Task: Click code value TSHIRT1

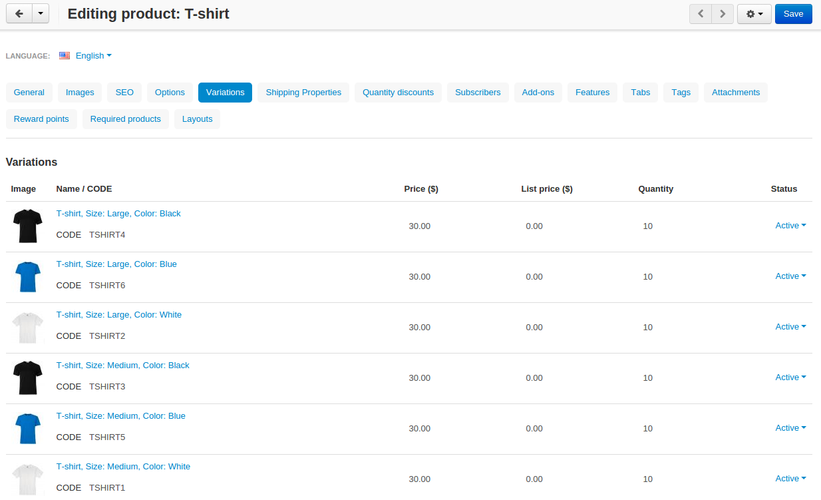Action: [x=107, y=488]
